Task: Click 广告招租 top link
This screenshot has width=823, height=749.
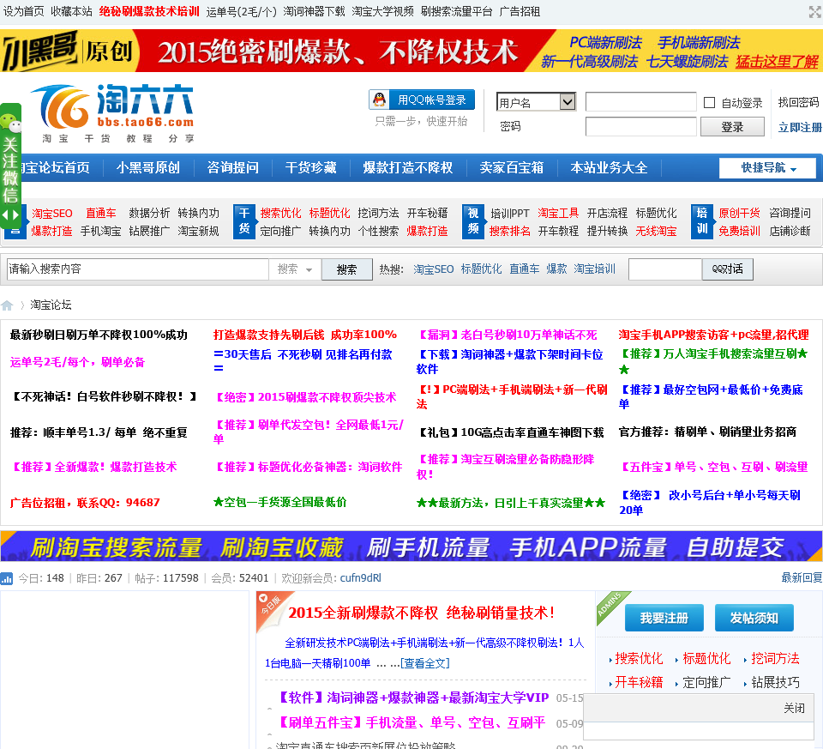Action: 520,11
